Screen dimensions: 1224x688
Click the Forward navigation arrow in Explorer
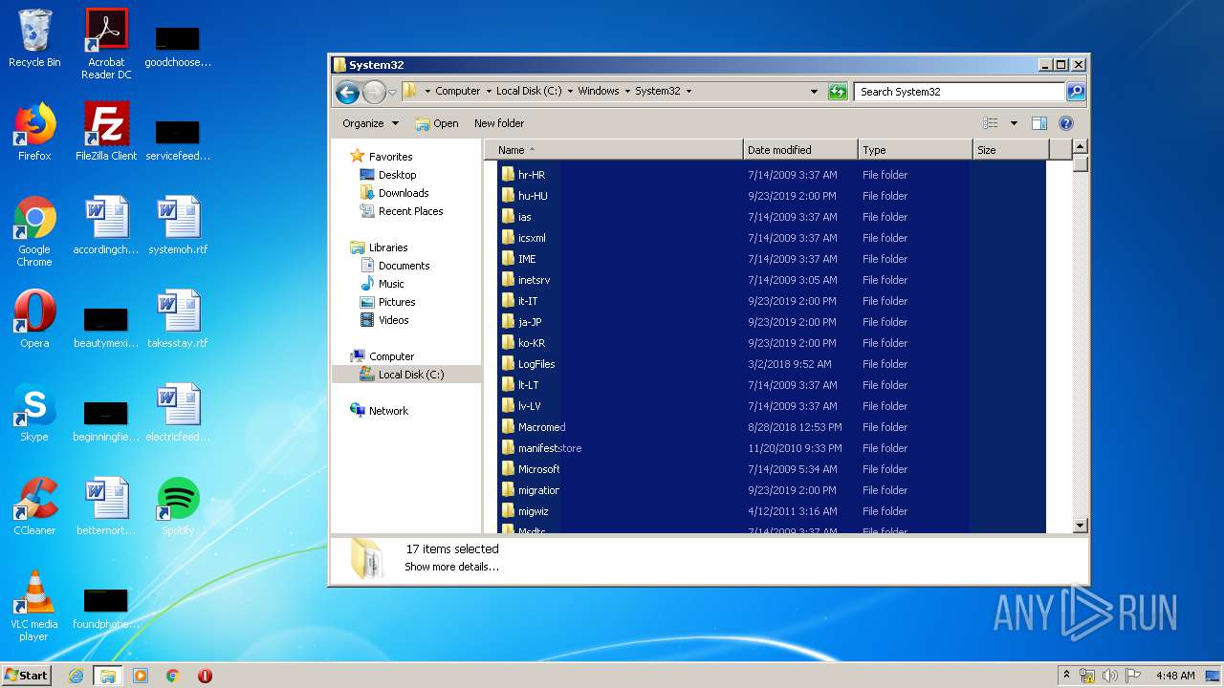374,92
